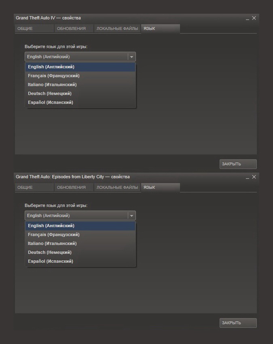
Task: Choose Español (Испанский) in GTA IV language list
Action: (x=80, y=102)
